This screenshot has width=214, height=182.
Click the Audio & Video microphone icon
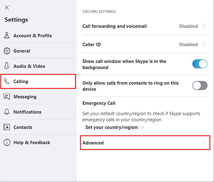(7, 66)
